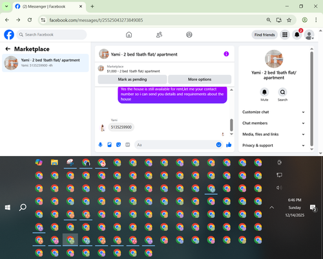View site information icon in address bar
The height and width of the screenshot is (259, 323).
tap(43, 20)
